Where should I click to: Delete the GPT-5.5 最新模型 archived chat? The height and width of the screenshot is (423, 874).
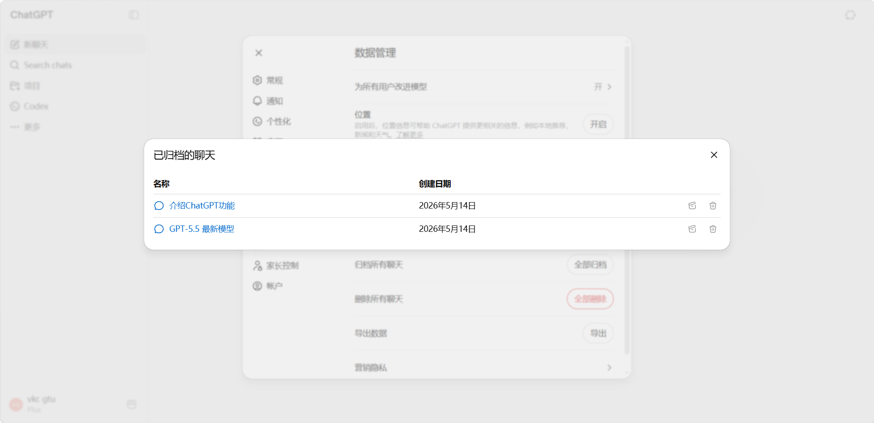[713, 229]
